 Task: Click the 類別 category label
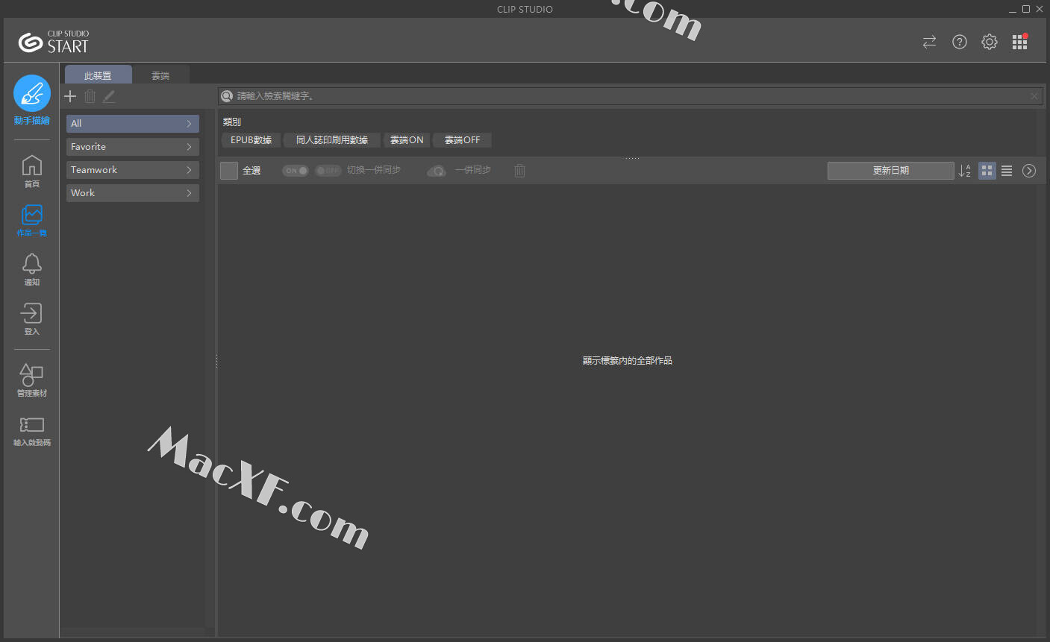(x=232, y=122)
